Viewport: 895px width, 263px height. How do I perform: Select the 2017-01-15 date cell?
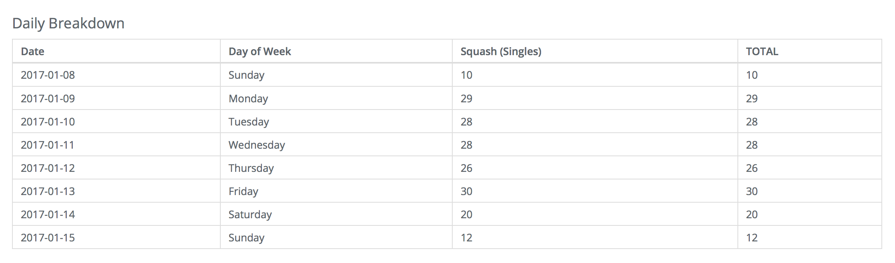click(x=116, y=237)
